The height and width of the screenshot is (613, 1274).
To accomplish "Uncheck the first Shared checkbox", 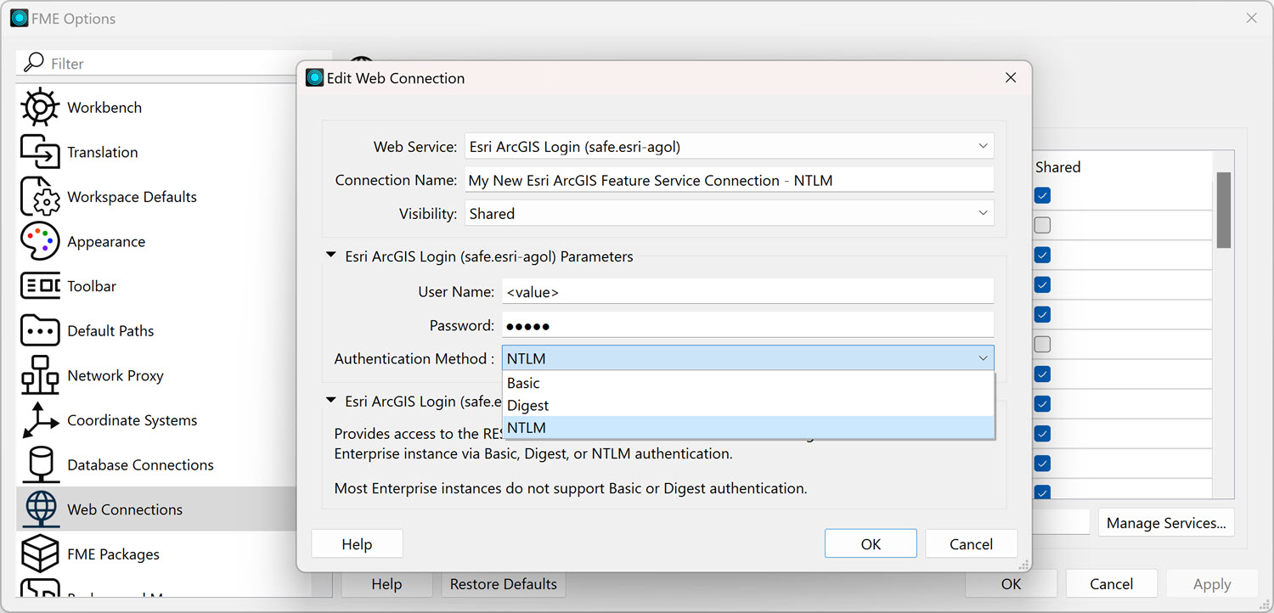I will click(1042, 195).
